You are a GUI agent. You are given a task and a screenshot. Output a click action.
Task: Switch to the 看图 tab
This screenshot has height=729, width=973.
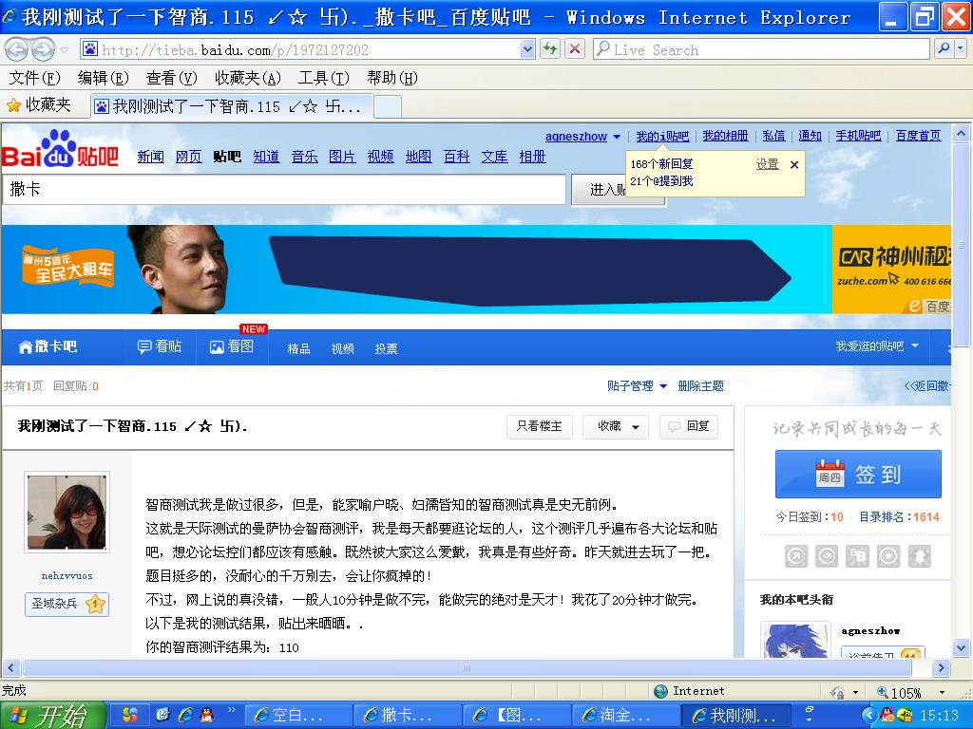click(232, 346)
